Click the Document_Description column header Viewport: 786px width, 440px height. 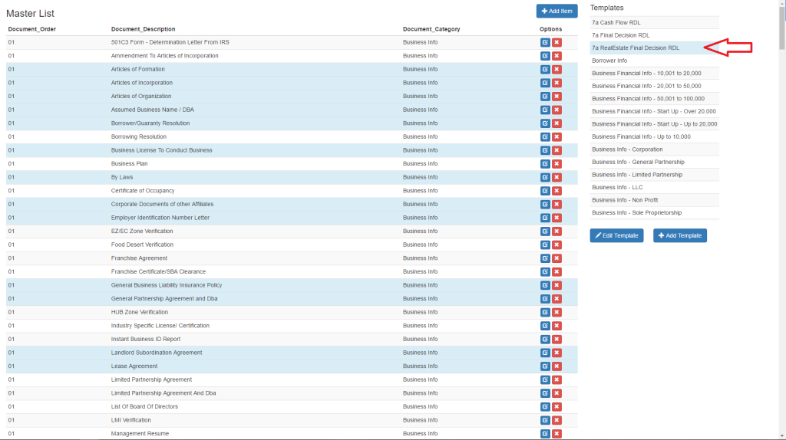click(x=144, y=30)
